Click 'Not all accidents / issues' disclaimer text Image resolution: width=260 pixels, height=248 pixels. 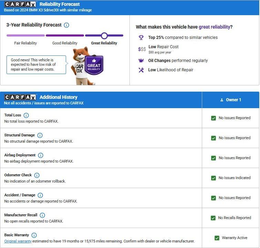point(44,103)
